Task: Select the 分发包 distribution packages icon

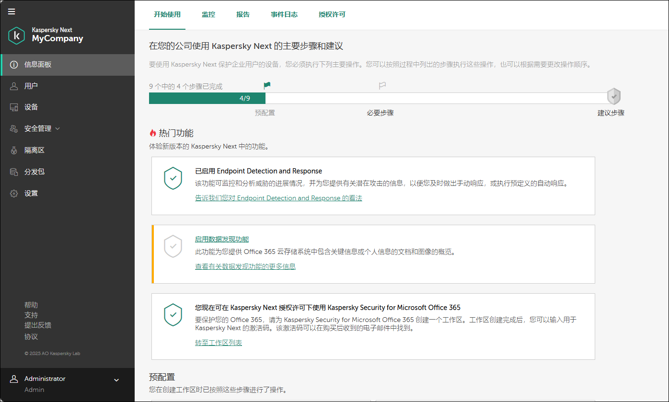Action: [13, 172]
